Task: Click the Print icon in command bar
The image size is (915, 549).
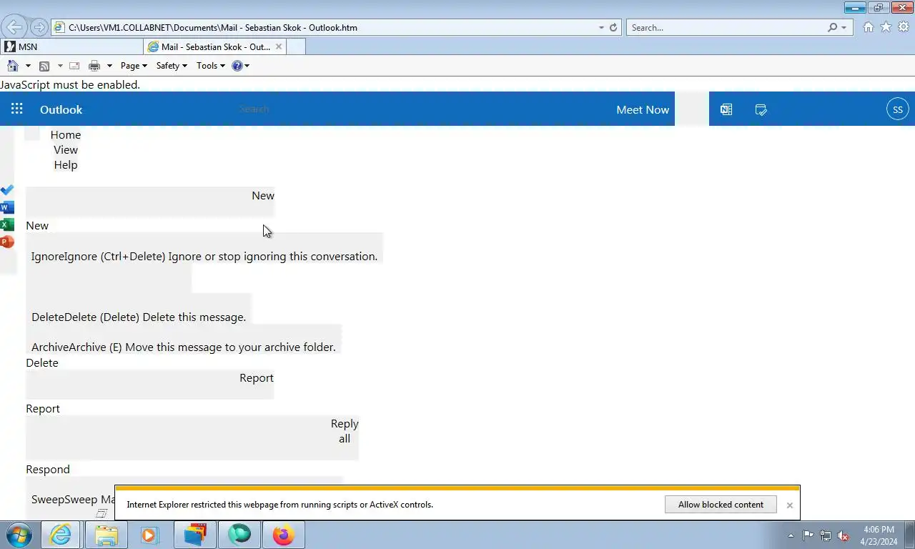Action: (x=94, y=66)
